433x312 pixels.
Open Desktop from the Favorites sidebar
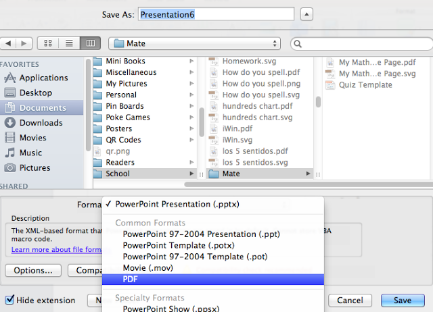pos(41,93)
